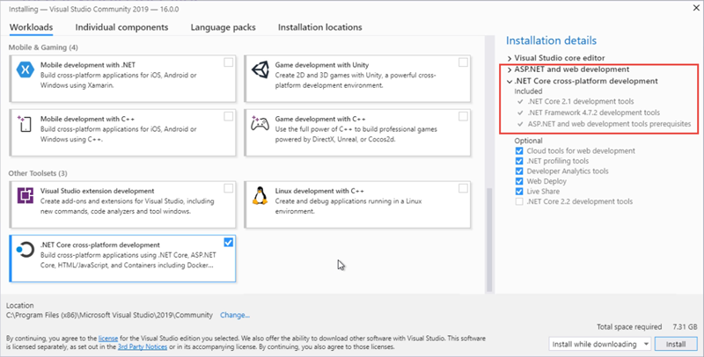Expand ASP.NET and web development section

point(510,69)
